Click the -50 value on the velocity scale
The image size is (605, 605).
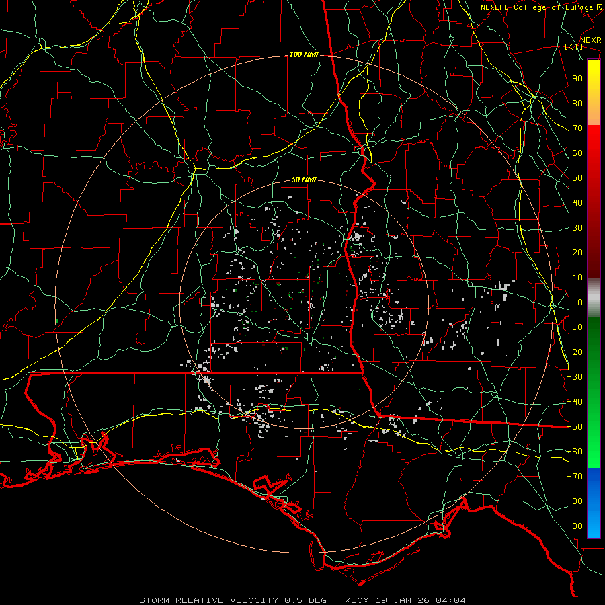575,427
